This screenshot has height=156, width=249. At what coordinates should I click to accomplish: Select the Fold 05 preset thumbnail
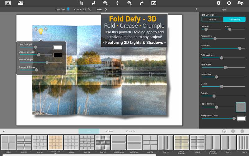click(x=87, y=143)
